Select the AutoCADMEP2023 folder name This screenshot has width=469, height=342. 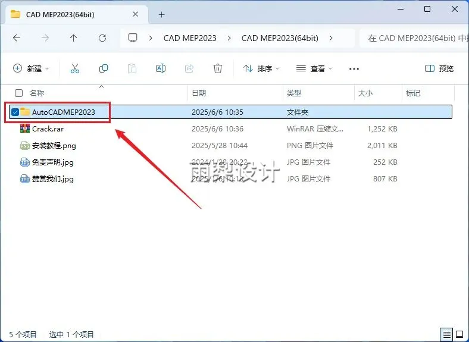click(x=64, y=112)
